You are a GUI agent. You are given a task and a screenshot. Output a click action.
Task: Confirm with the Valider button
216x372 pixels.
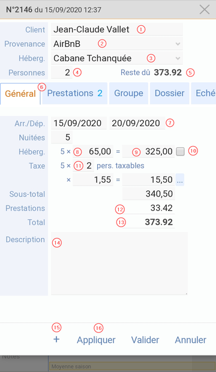coord(145,340)
